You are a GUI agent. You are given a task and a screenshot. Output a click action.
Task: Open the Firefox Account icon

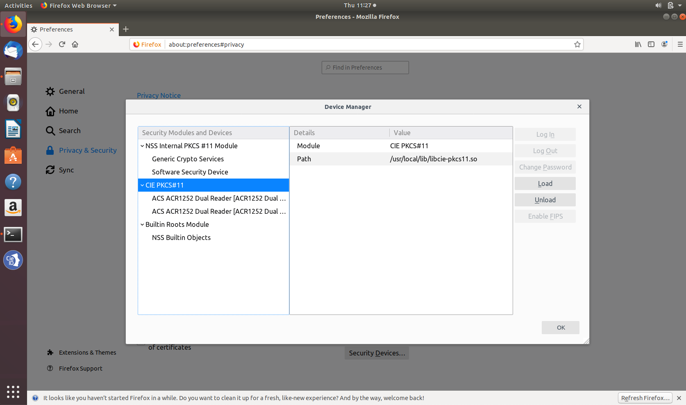click(x=664, y=44)
